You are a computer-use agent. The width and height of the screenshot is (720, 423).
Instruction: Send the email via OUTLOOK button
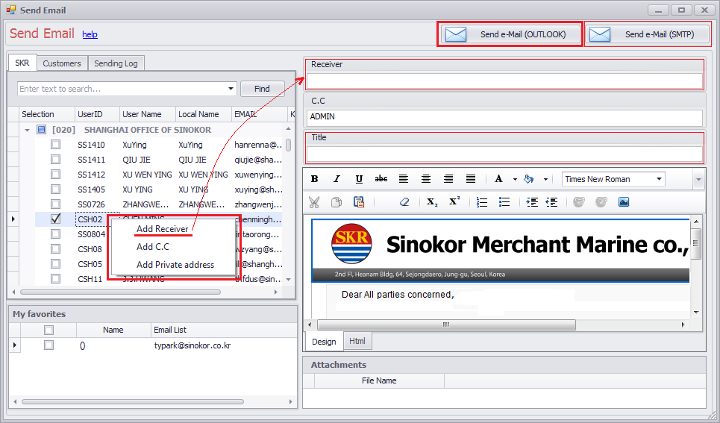coord(510,34)
